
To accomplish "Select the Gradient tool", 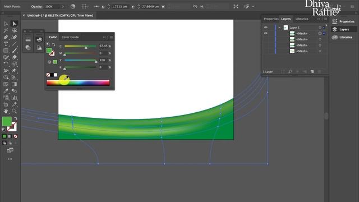I will pos(14,84).
